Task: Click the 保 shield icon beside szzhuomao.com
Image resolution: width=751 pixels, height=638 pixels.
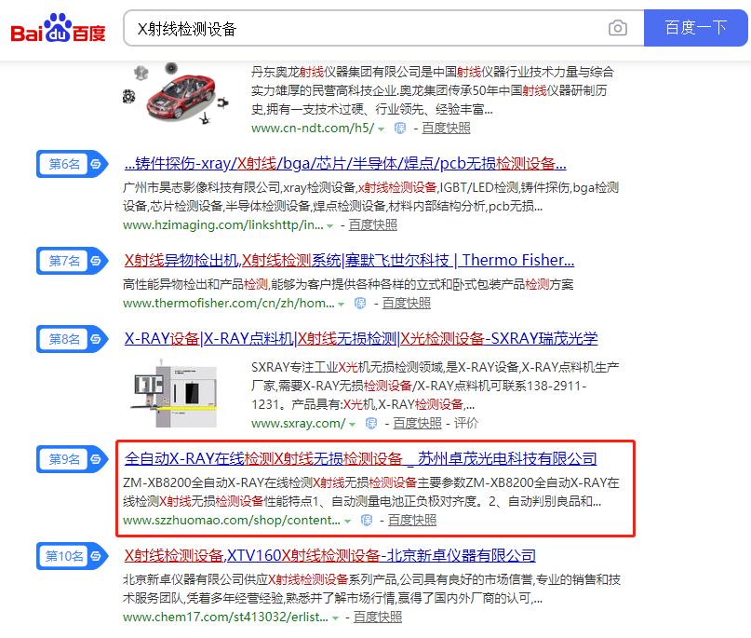Action: tap(367, 520)
